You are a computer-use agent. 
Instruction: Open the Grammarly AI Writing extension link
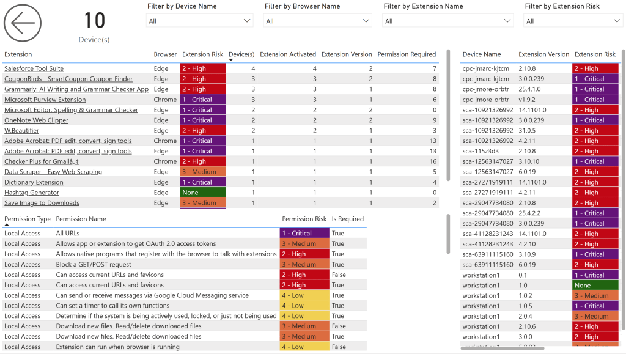76,89
